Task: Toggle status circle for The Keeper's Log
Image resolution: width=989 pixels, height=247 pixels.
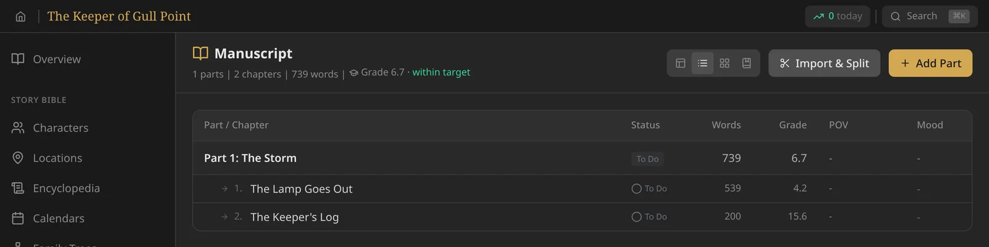Action: (637, 217)
